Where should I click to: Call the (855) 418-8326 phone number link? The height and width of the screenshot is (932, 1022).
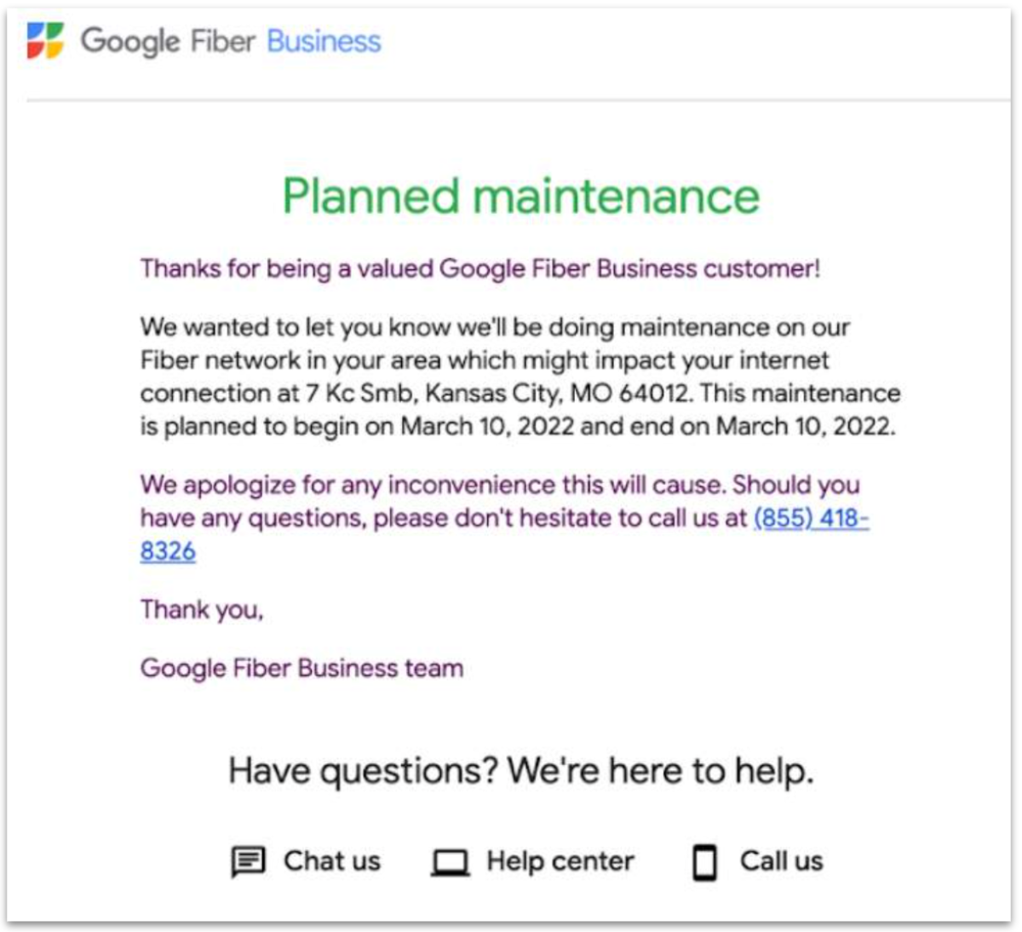tap(811, 517)
